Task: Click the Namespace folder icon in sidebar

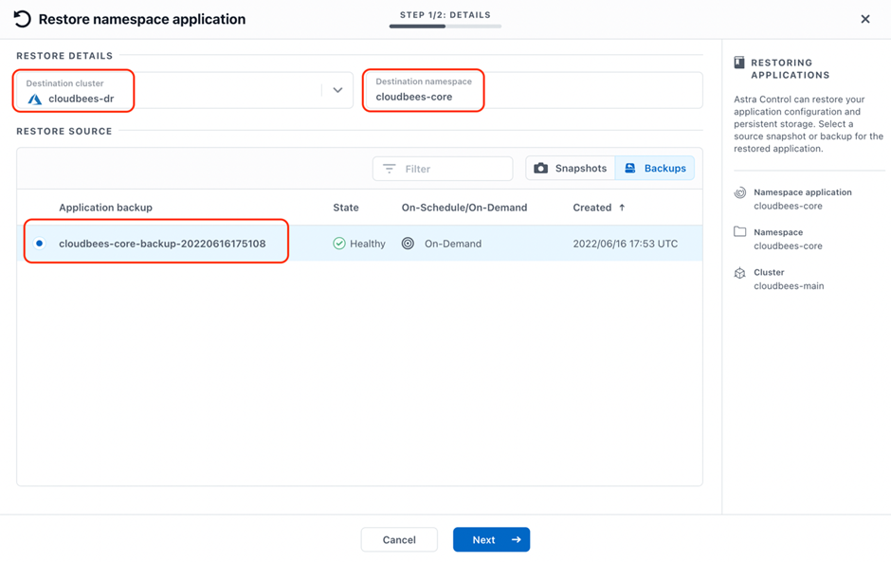Action: pos(740,232)
